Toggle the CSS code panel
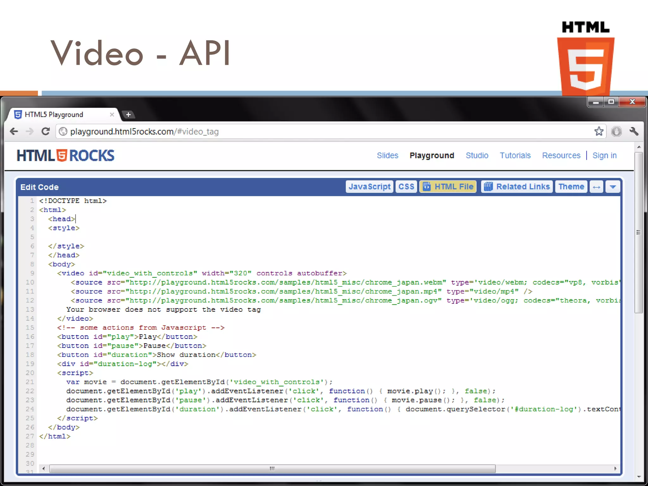 click(x=406, y=187)
